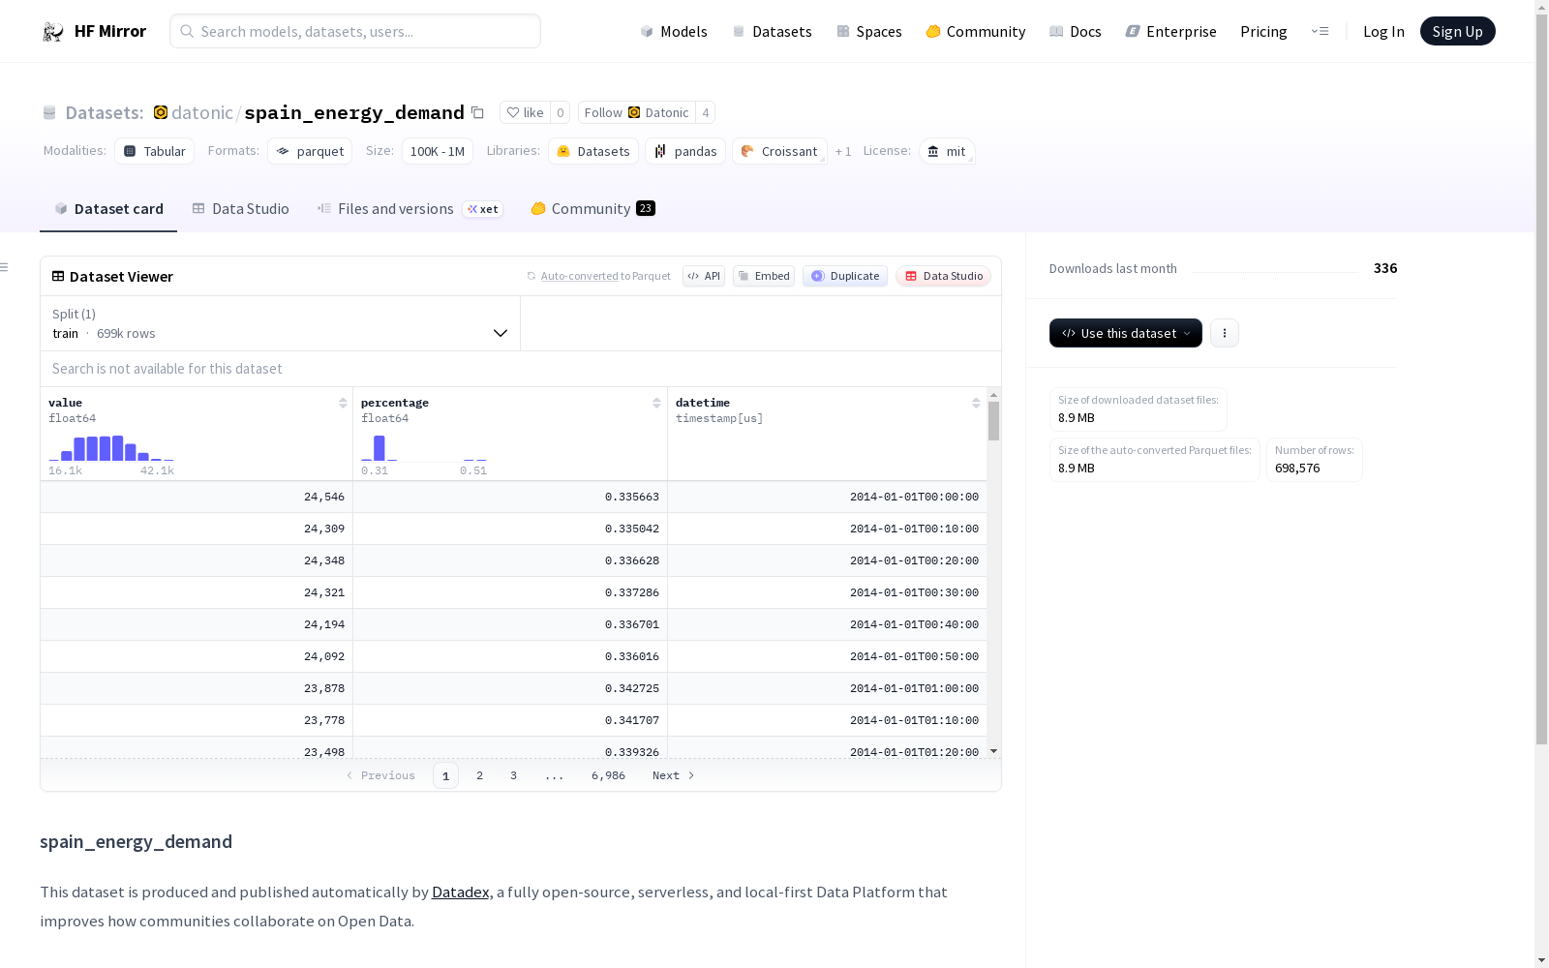Click the heart like button
Image resolution: width=1549 pixels, height=968 pixels.
(x=526, y=112)
